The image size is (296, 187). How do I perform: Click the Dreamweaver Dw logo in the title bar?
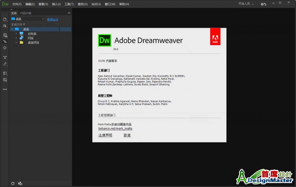pyautogui.click(x=5, y=4)
